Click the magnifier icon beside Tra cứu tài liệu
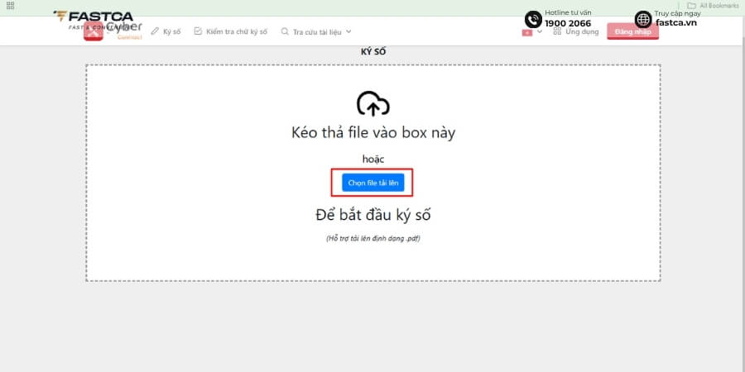Viewport: 745px width, 372px height. click(285, 31)
